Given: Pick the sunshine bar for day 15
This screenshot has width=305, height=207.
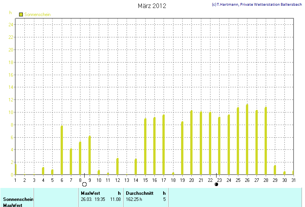Looking at the screenshot, I should pyautogui.click(x=145, y=146).
